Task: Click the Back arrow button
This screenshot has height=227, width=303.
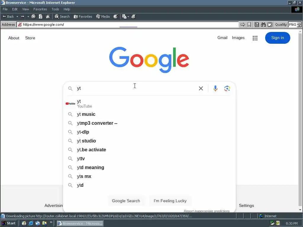Action: tap(8, 17)
